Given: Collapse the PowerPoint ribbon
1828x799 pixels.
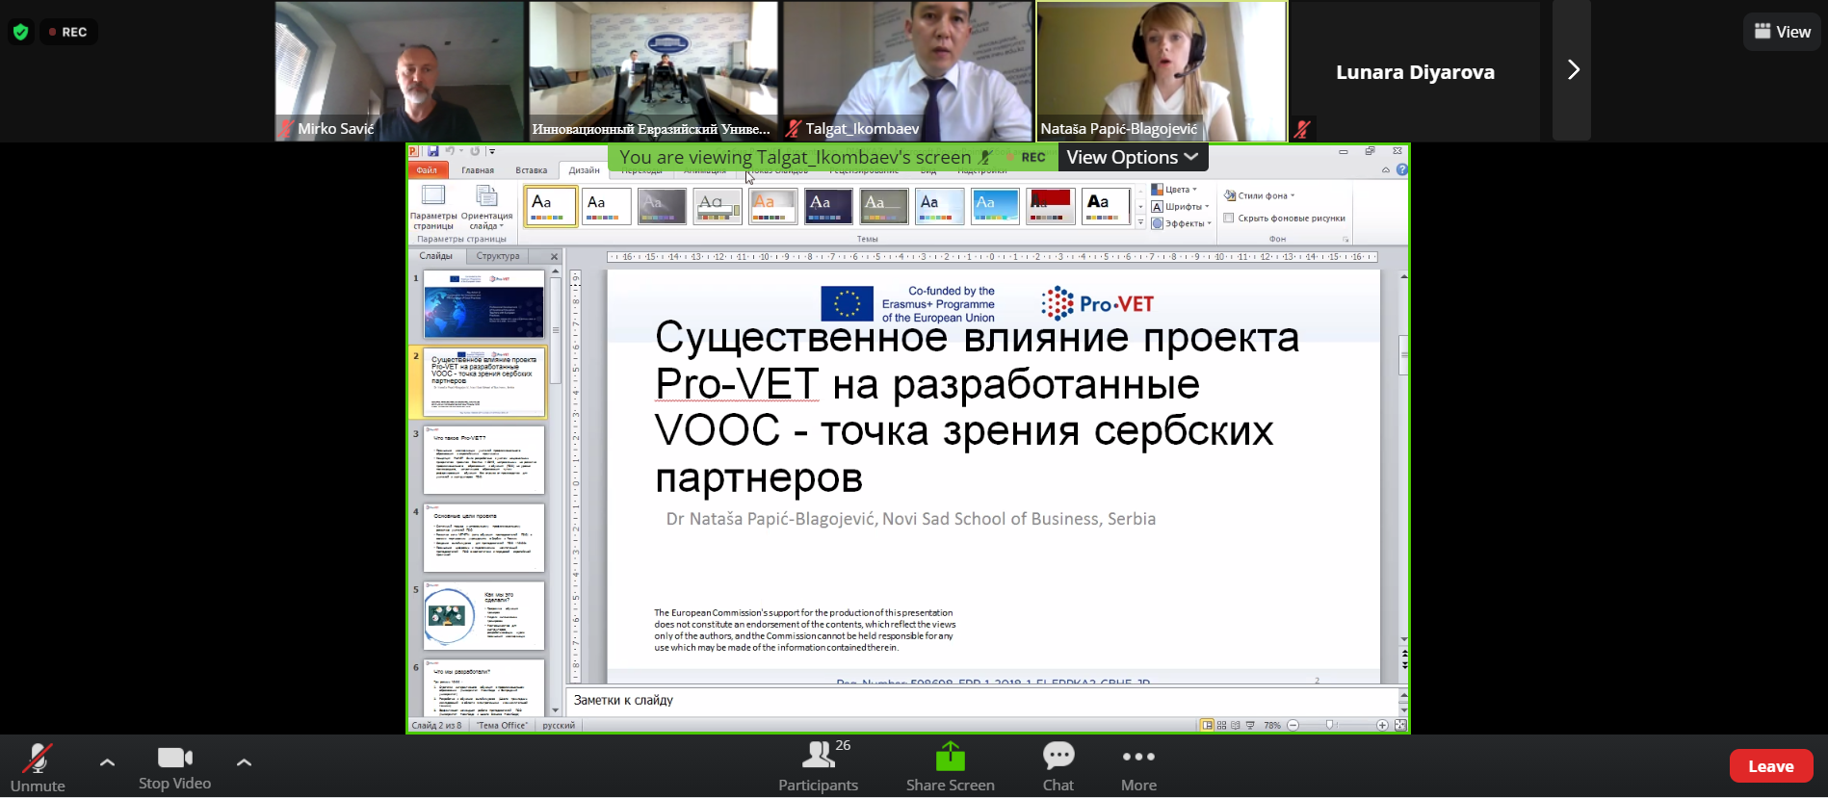Looking at the screenshot, I should pos(1386,170).
